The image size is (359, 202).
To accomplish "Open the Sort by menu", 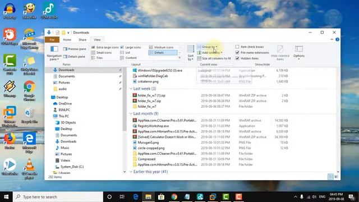I will pos(191,53).
